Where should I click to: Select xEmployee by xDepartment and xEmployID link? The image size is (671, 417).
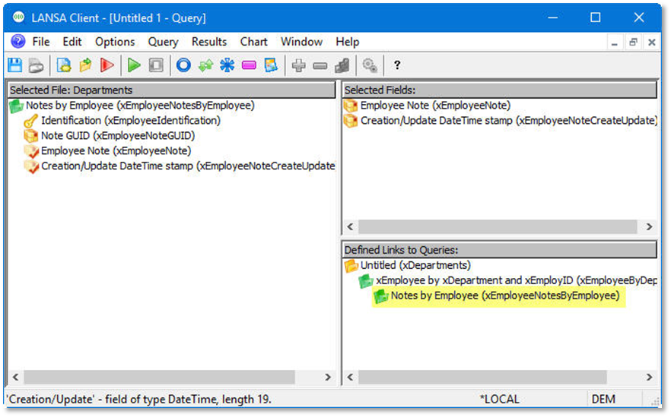click(517, 280)
